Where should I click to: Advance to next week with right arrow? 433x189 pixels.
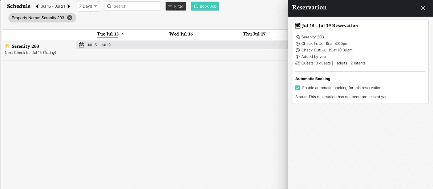(x=69, y=7)
